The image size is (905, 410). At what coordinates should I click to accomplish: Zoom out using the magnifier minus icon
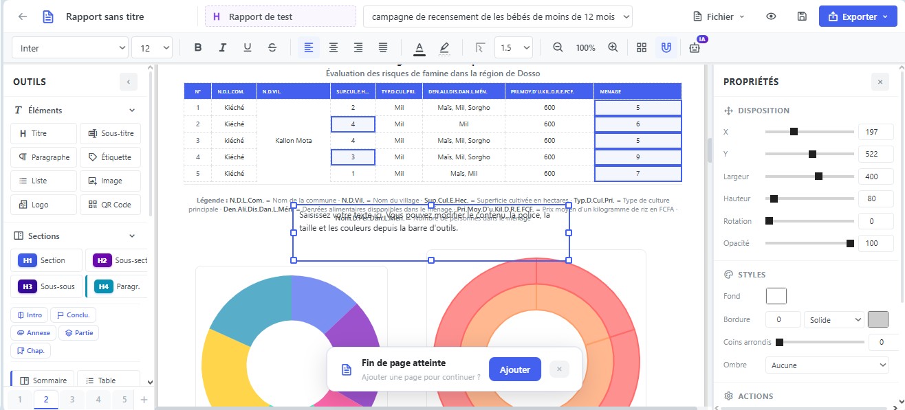click(x=558, y=48)
